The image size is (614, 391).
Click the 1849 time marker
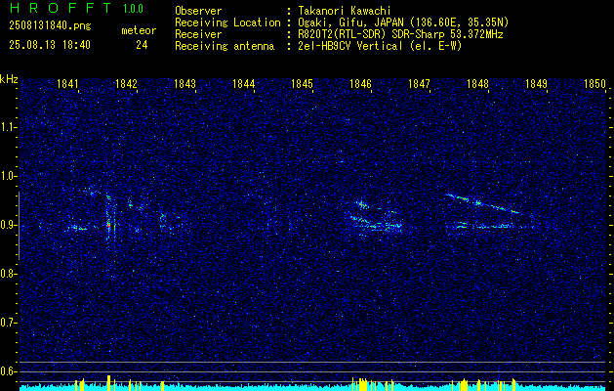click(x=537, y=84)
